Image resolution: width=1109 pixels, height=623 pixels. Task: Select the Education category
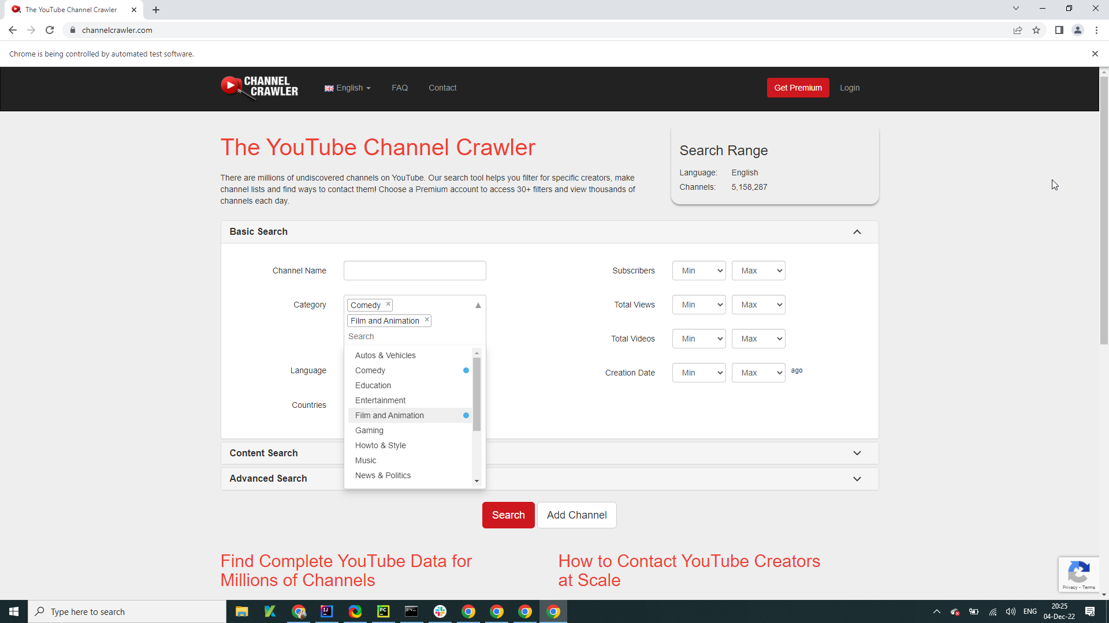(410, 385)
